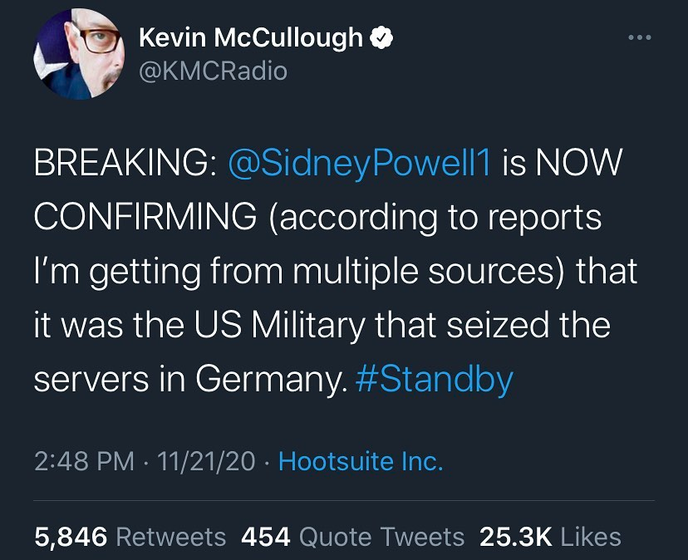Show the 25.3K Likes list
The image size is (688, 560).
coord(550,537)
